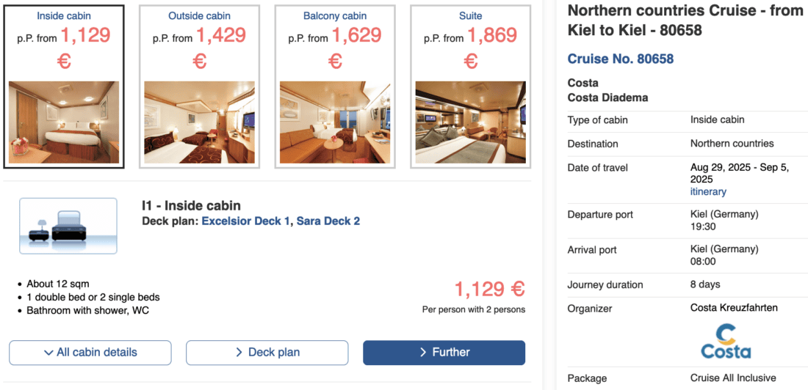
Task: Expand All cabin details
Action: (x=90, y=353)
